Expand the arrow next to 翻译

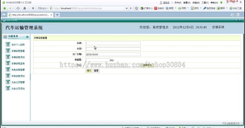click(227, 8)
